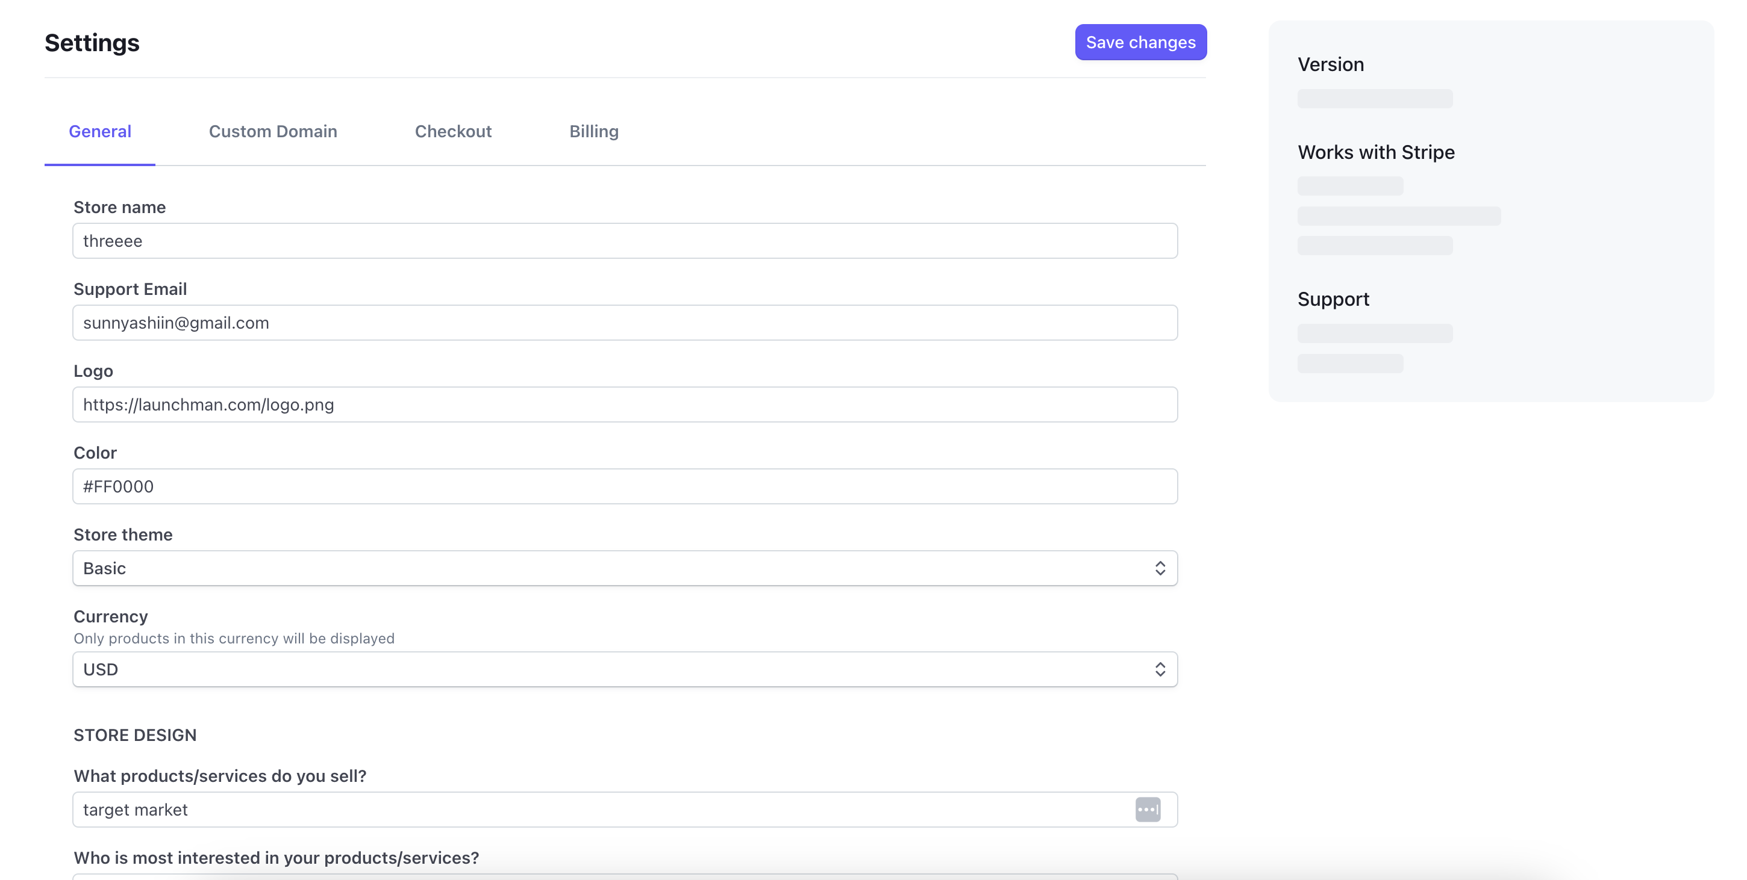Focus the Store name input field
The image size is (1747, 880).
point(625,241)
